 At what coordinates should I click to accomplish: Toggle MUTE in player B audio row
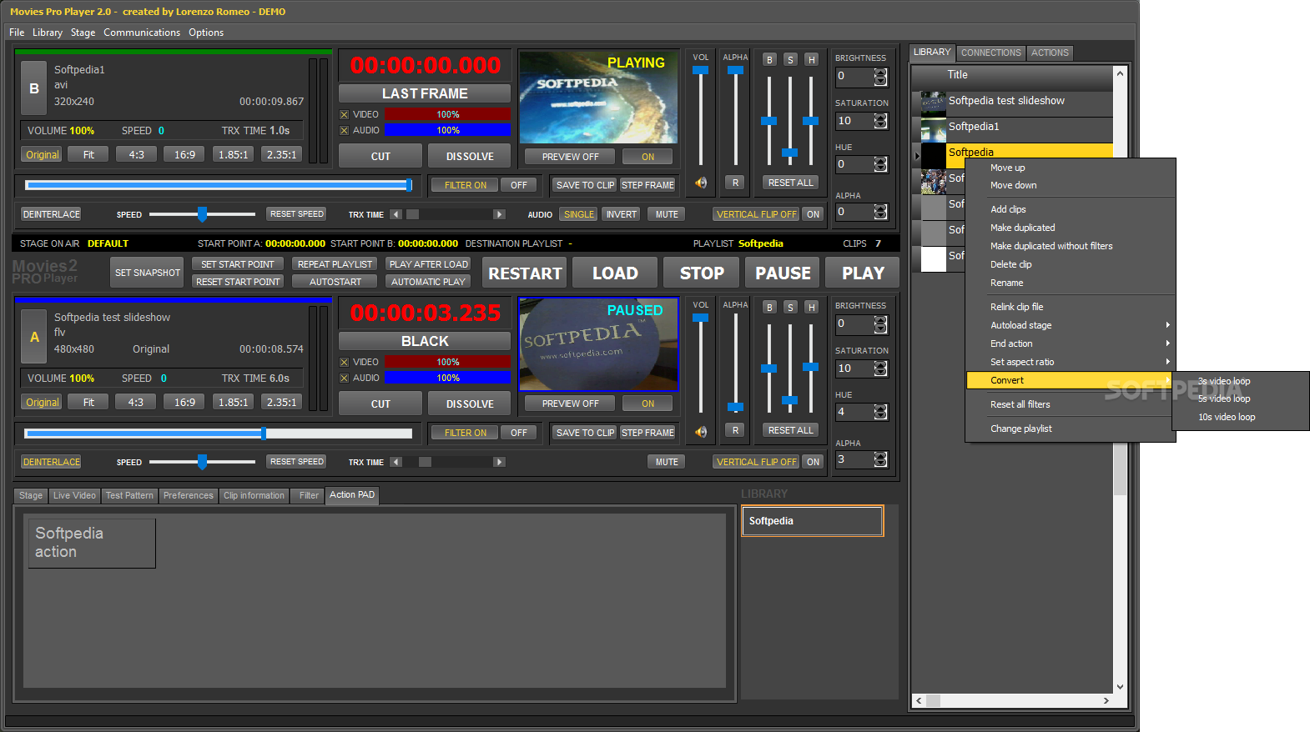[x=667, y=214]
